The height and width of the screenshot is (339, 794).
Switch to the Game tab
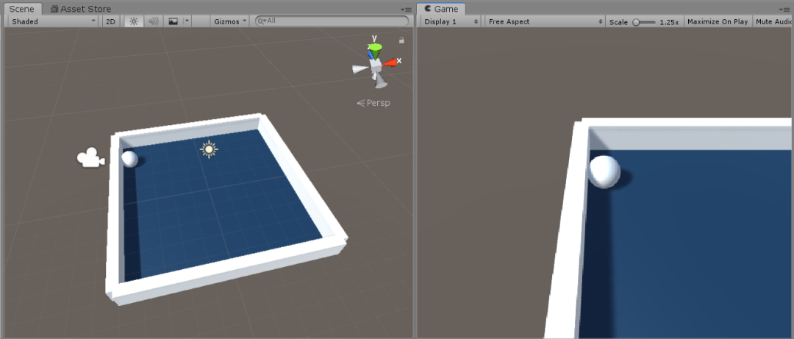(x=441, y=9)
